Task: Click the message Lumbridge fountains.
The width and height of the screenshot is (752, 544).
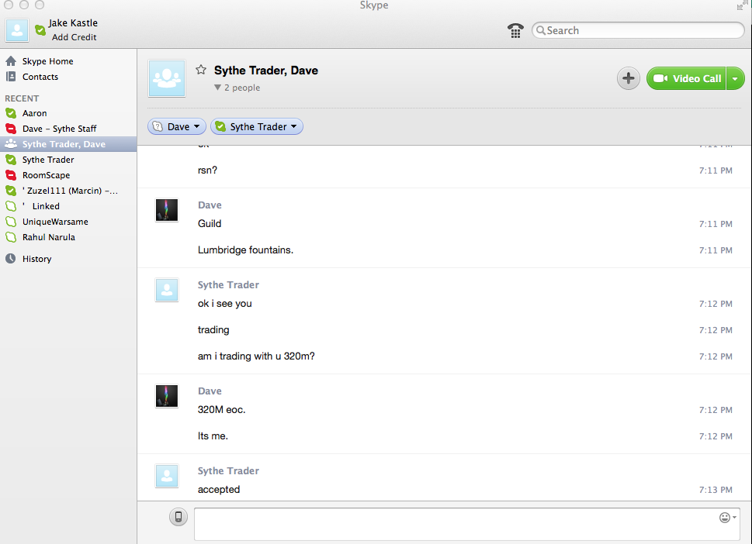Action: pos(245,250)
